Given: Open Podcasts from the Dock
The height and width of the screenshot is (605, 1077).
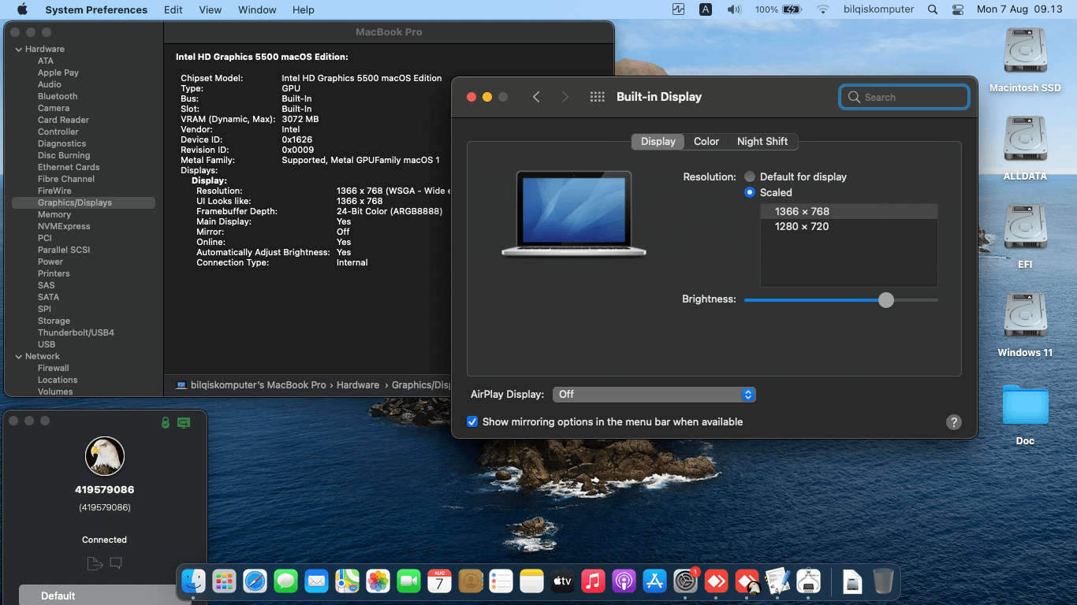Looking at the screenshot, I should [624, 581].
